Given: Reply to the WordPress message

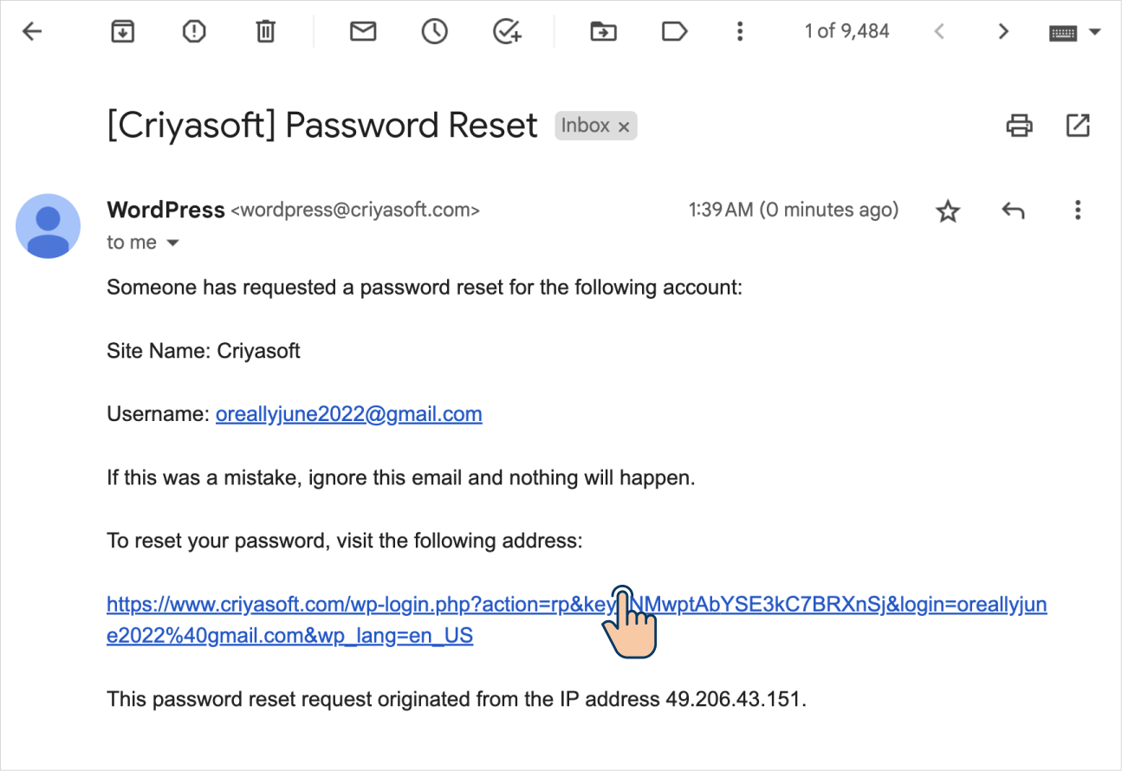Looking at the screenshot, I should (1013, 211).
